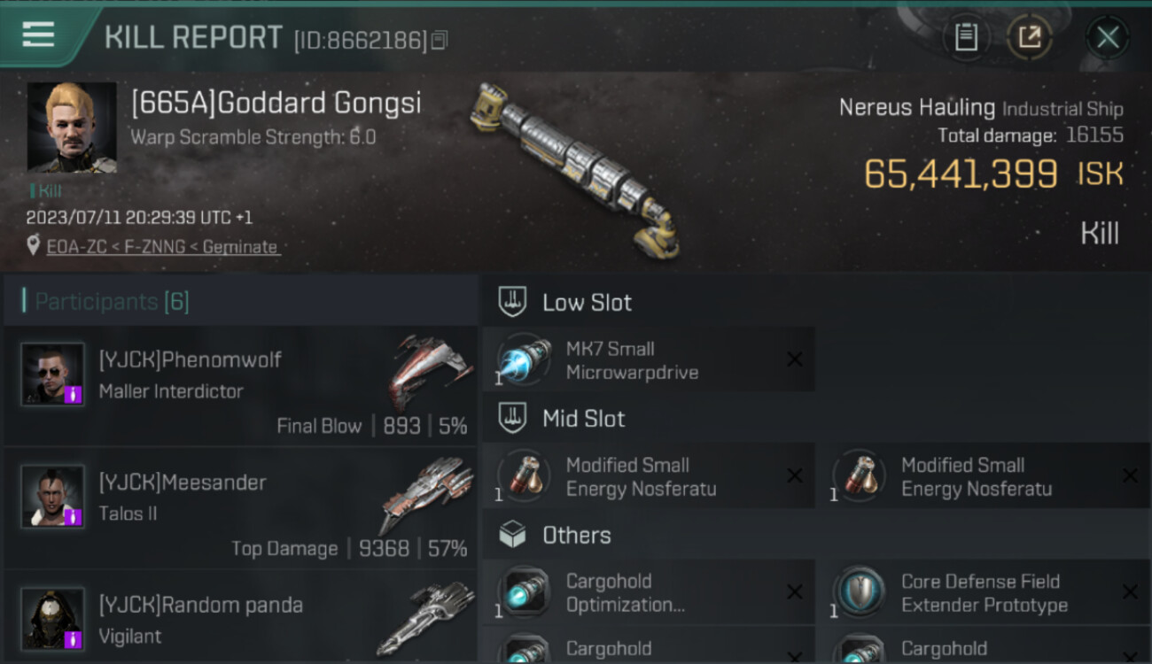Open Phenomwolf participant entry
The width and height of the screenshot is (1152, 664).
(x=241, y=385)
